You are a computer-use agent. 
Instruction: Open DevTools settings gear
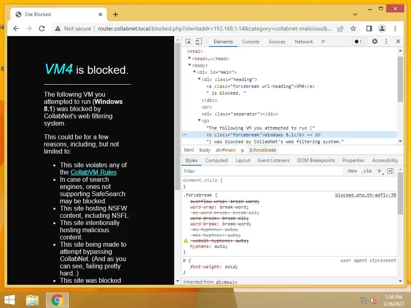[x=375, y=41]
